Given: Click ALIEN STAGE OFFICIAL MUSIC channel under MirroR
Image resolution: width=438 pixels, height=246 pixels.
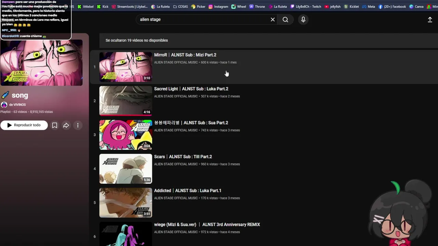Looking at the screenshot, I should click(x=176, y=63).
